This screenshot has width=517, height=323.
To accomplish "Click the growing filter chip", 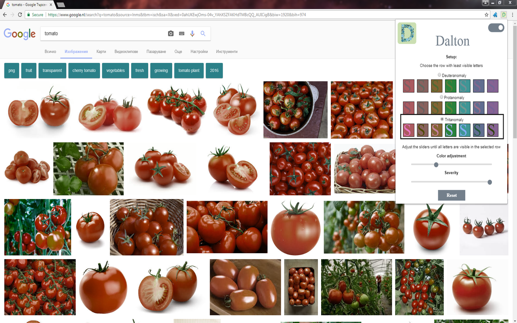I will (x=161, y=70).
